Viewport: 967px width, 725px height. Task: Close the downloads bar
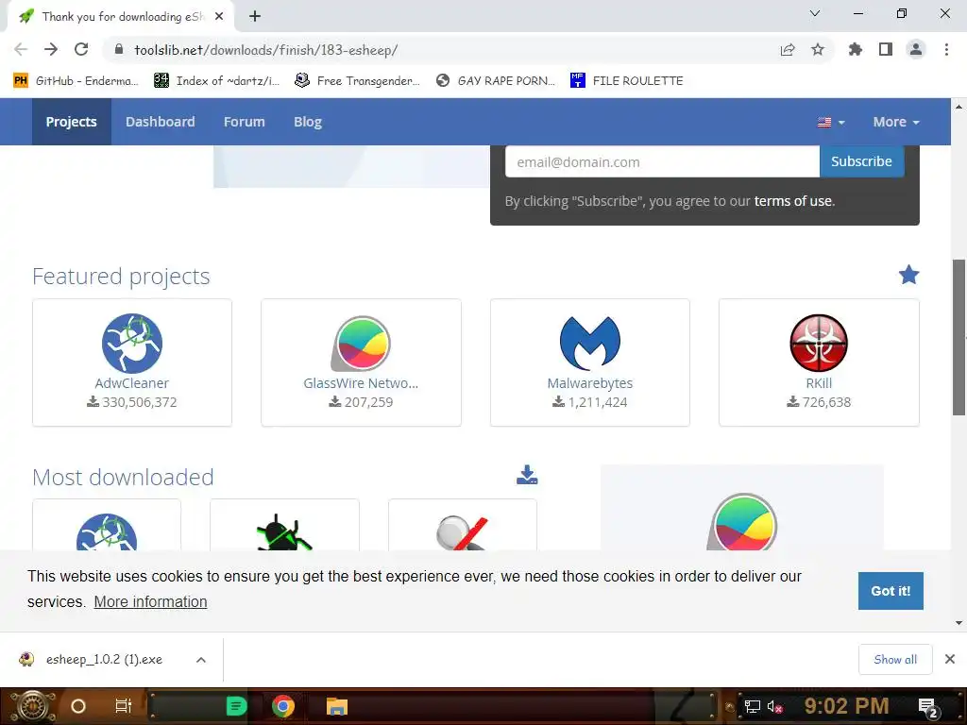point(950,660)
